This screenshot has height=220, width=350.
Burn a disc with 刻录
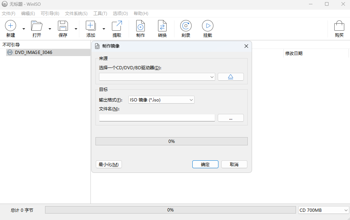tap(186, 28)
